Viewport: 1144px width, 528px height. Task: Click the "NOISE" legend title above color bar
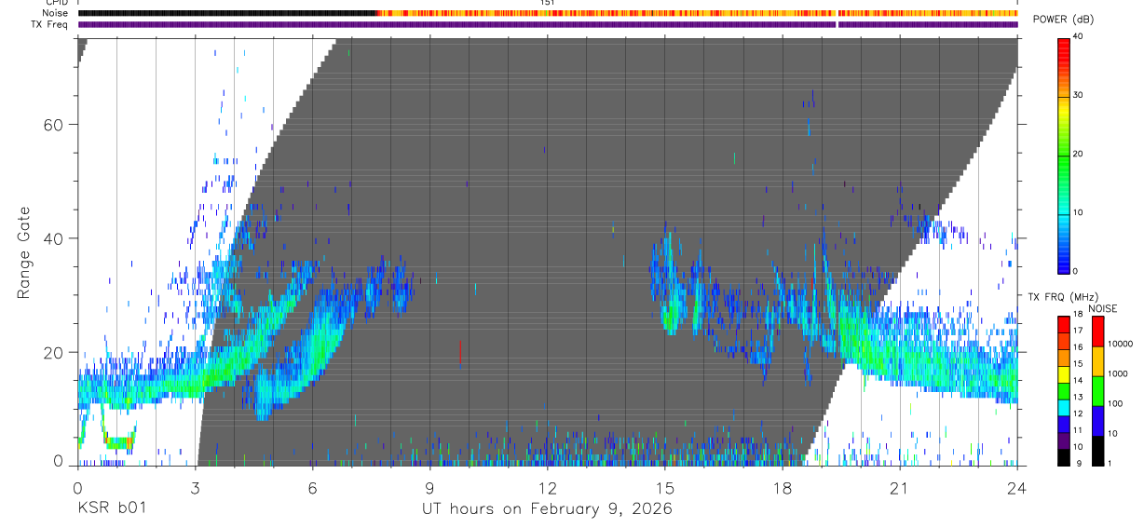point(1105,308)
